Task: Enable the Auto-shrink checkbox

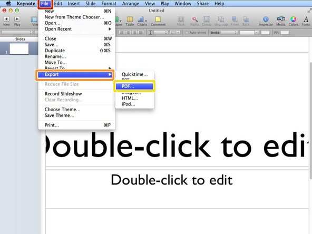Action: pos(187,33)
